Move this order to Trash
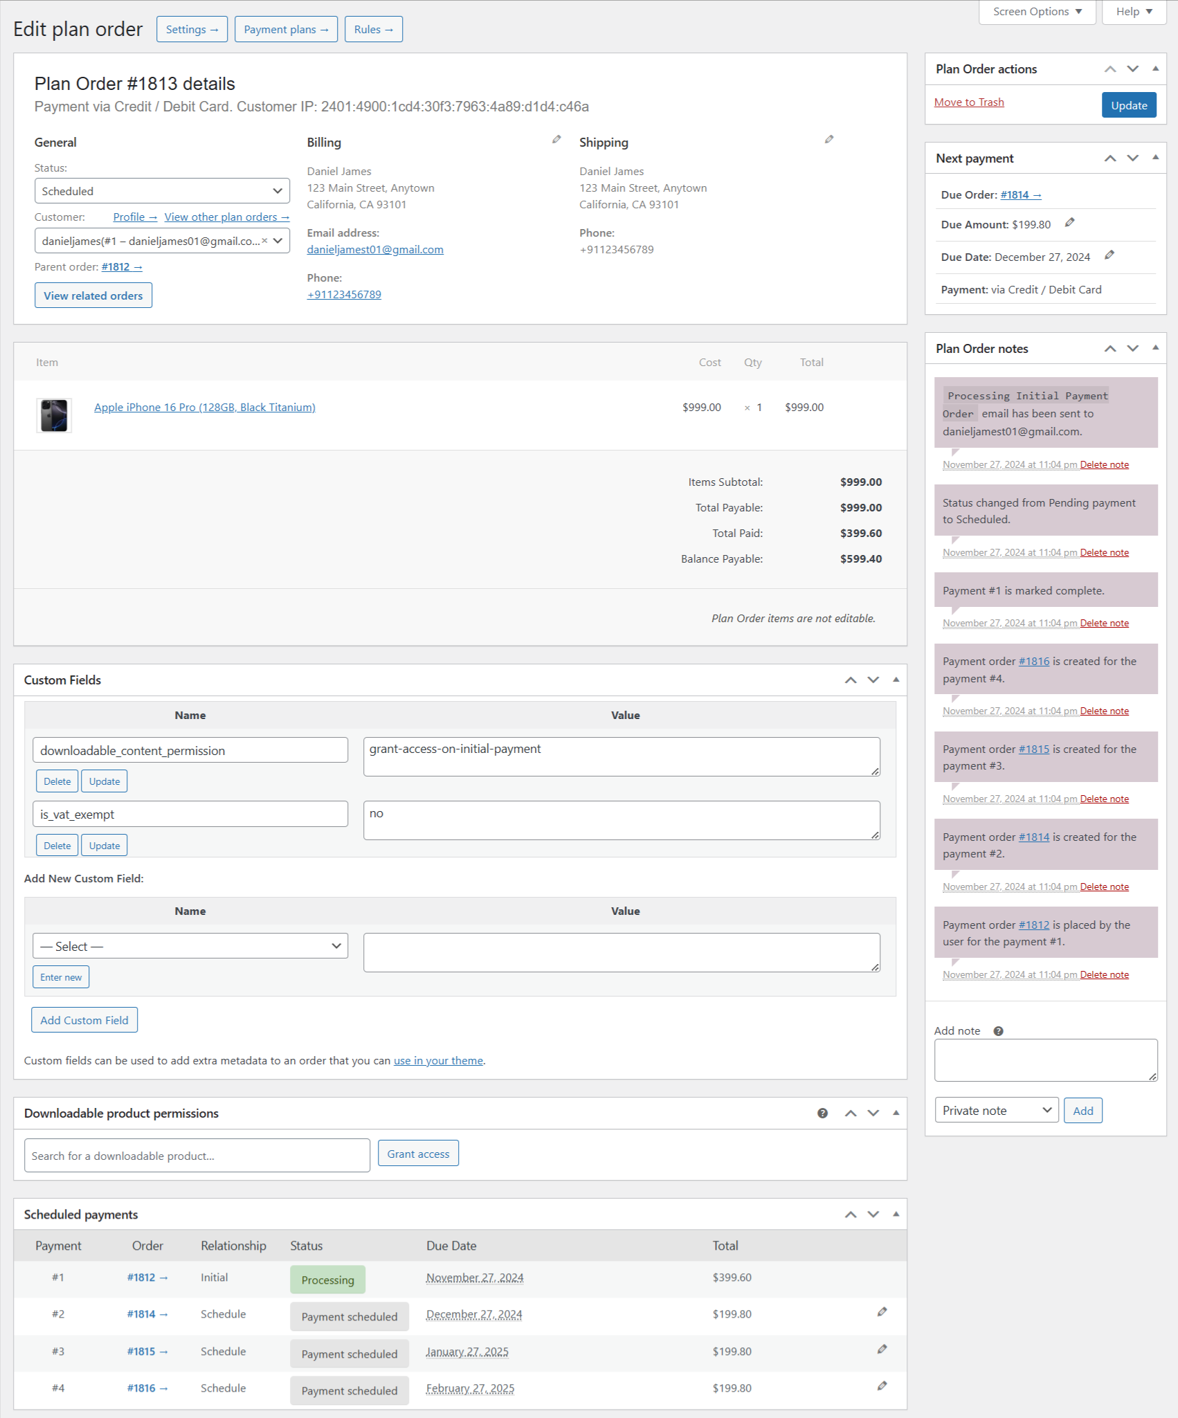The height and width of the screenshot is (1418, 1178). [968, 102]
